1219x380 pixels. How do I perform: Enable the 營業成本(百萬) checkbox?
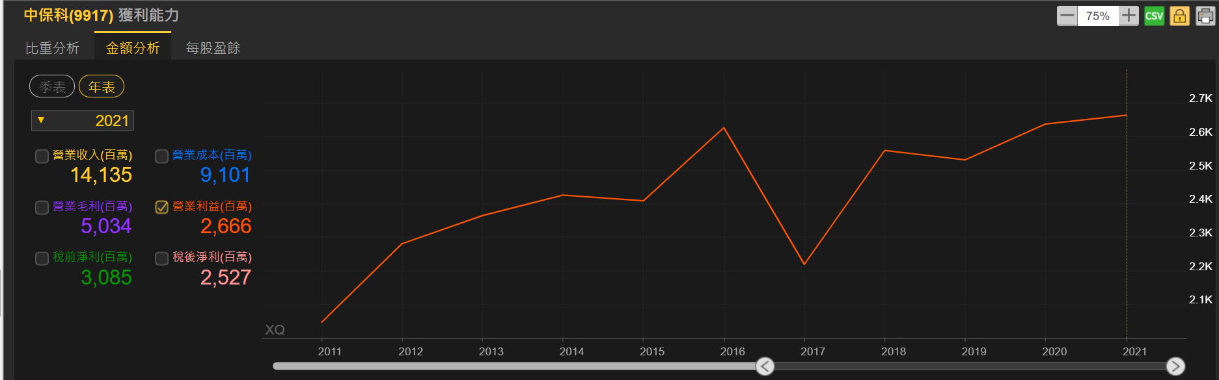161,156
